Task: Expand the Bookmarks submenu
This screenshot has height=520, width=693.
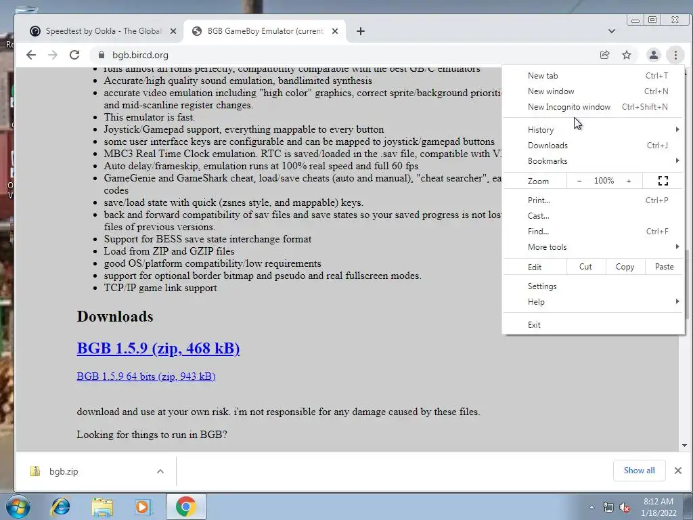Action: click(x=593, y=161)
